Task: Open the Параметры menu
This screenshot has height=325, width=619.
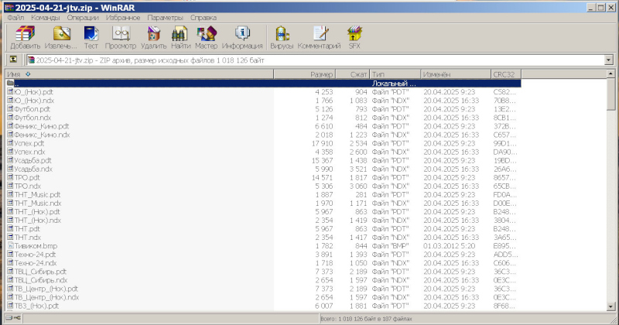Action: [x=165, y=16]
